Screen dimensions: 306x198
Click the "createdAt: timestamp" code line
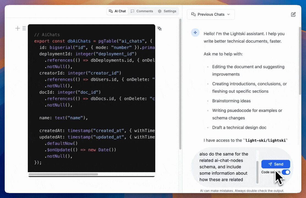click(97, 131)
